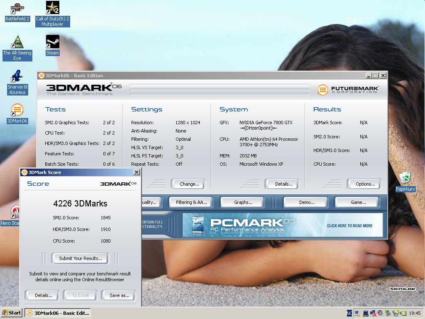Viewport: 425px width, 319px height.
Task: Click the NO language indicator in taskbar
Action: coord(349,313)
